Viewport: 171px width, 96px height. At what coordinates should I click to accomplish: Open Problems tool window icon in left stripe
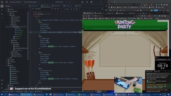click(2, 84)
